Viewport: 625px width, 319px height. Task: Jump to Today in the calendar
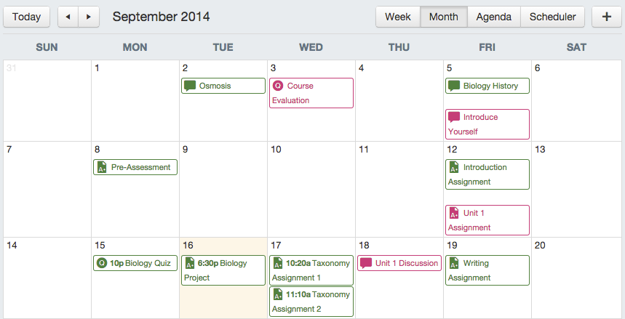tap(27, 17)
